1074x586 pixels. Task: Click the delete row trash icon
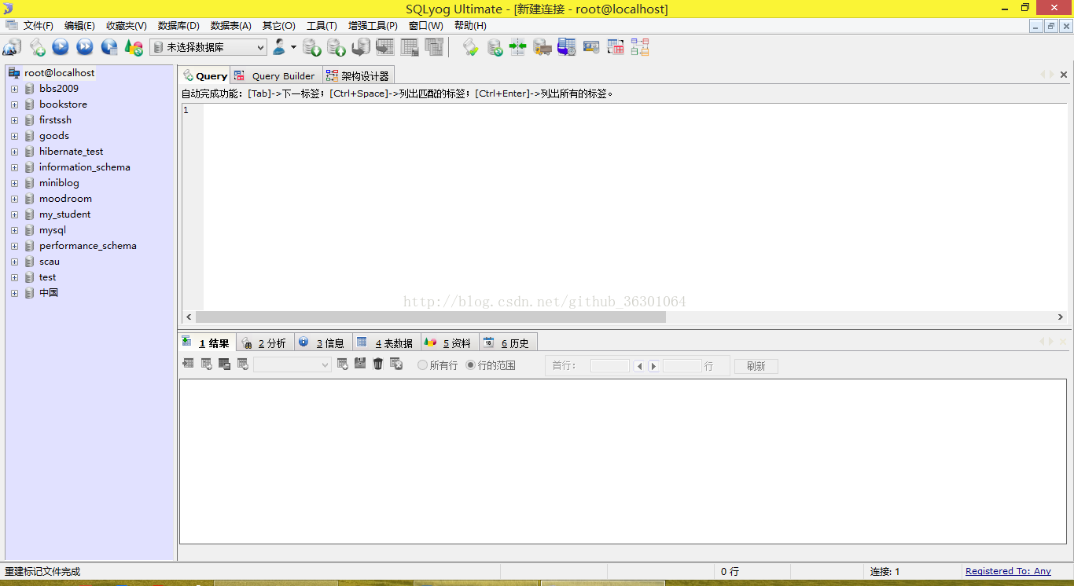coord(378,364)
